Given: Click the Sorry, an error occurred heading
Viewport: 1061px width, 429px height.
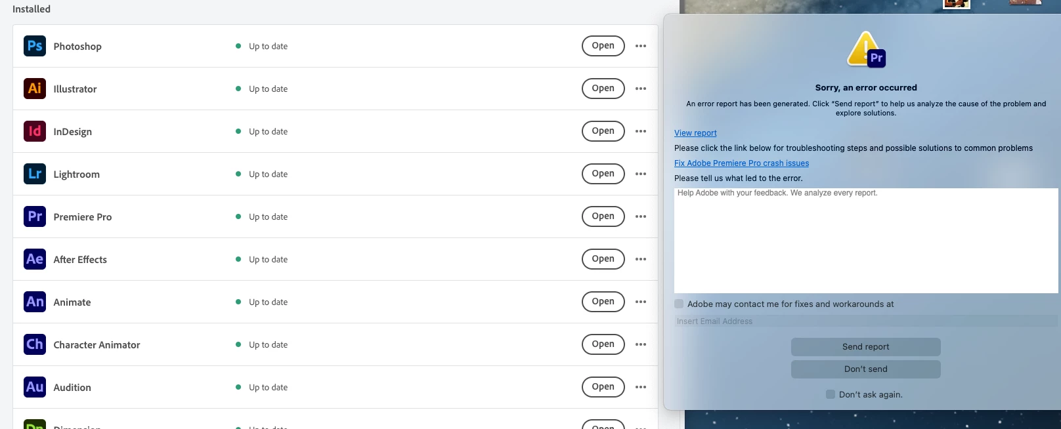Looking at the screenshot, I should [x=866, y=87].
